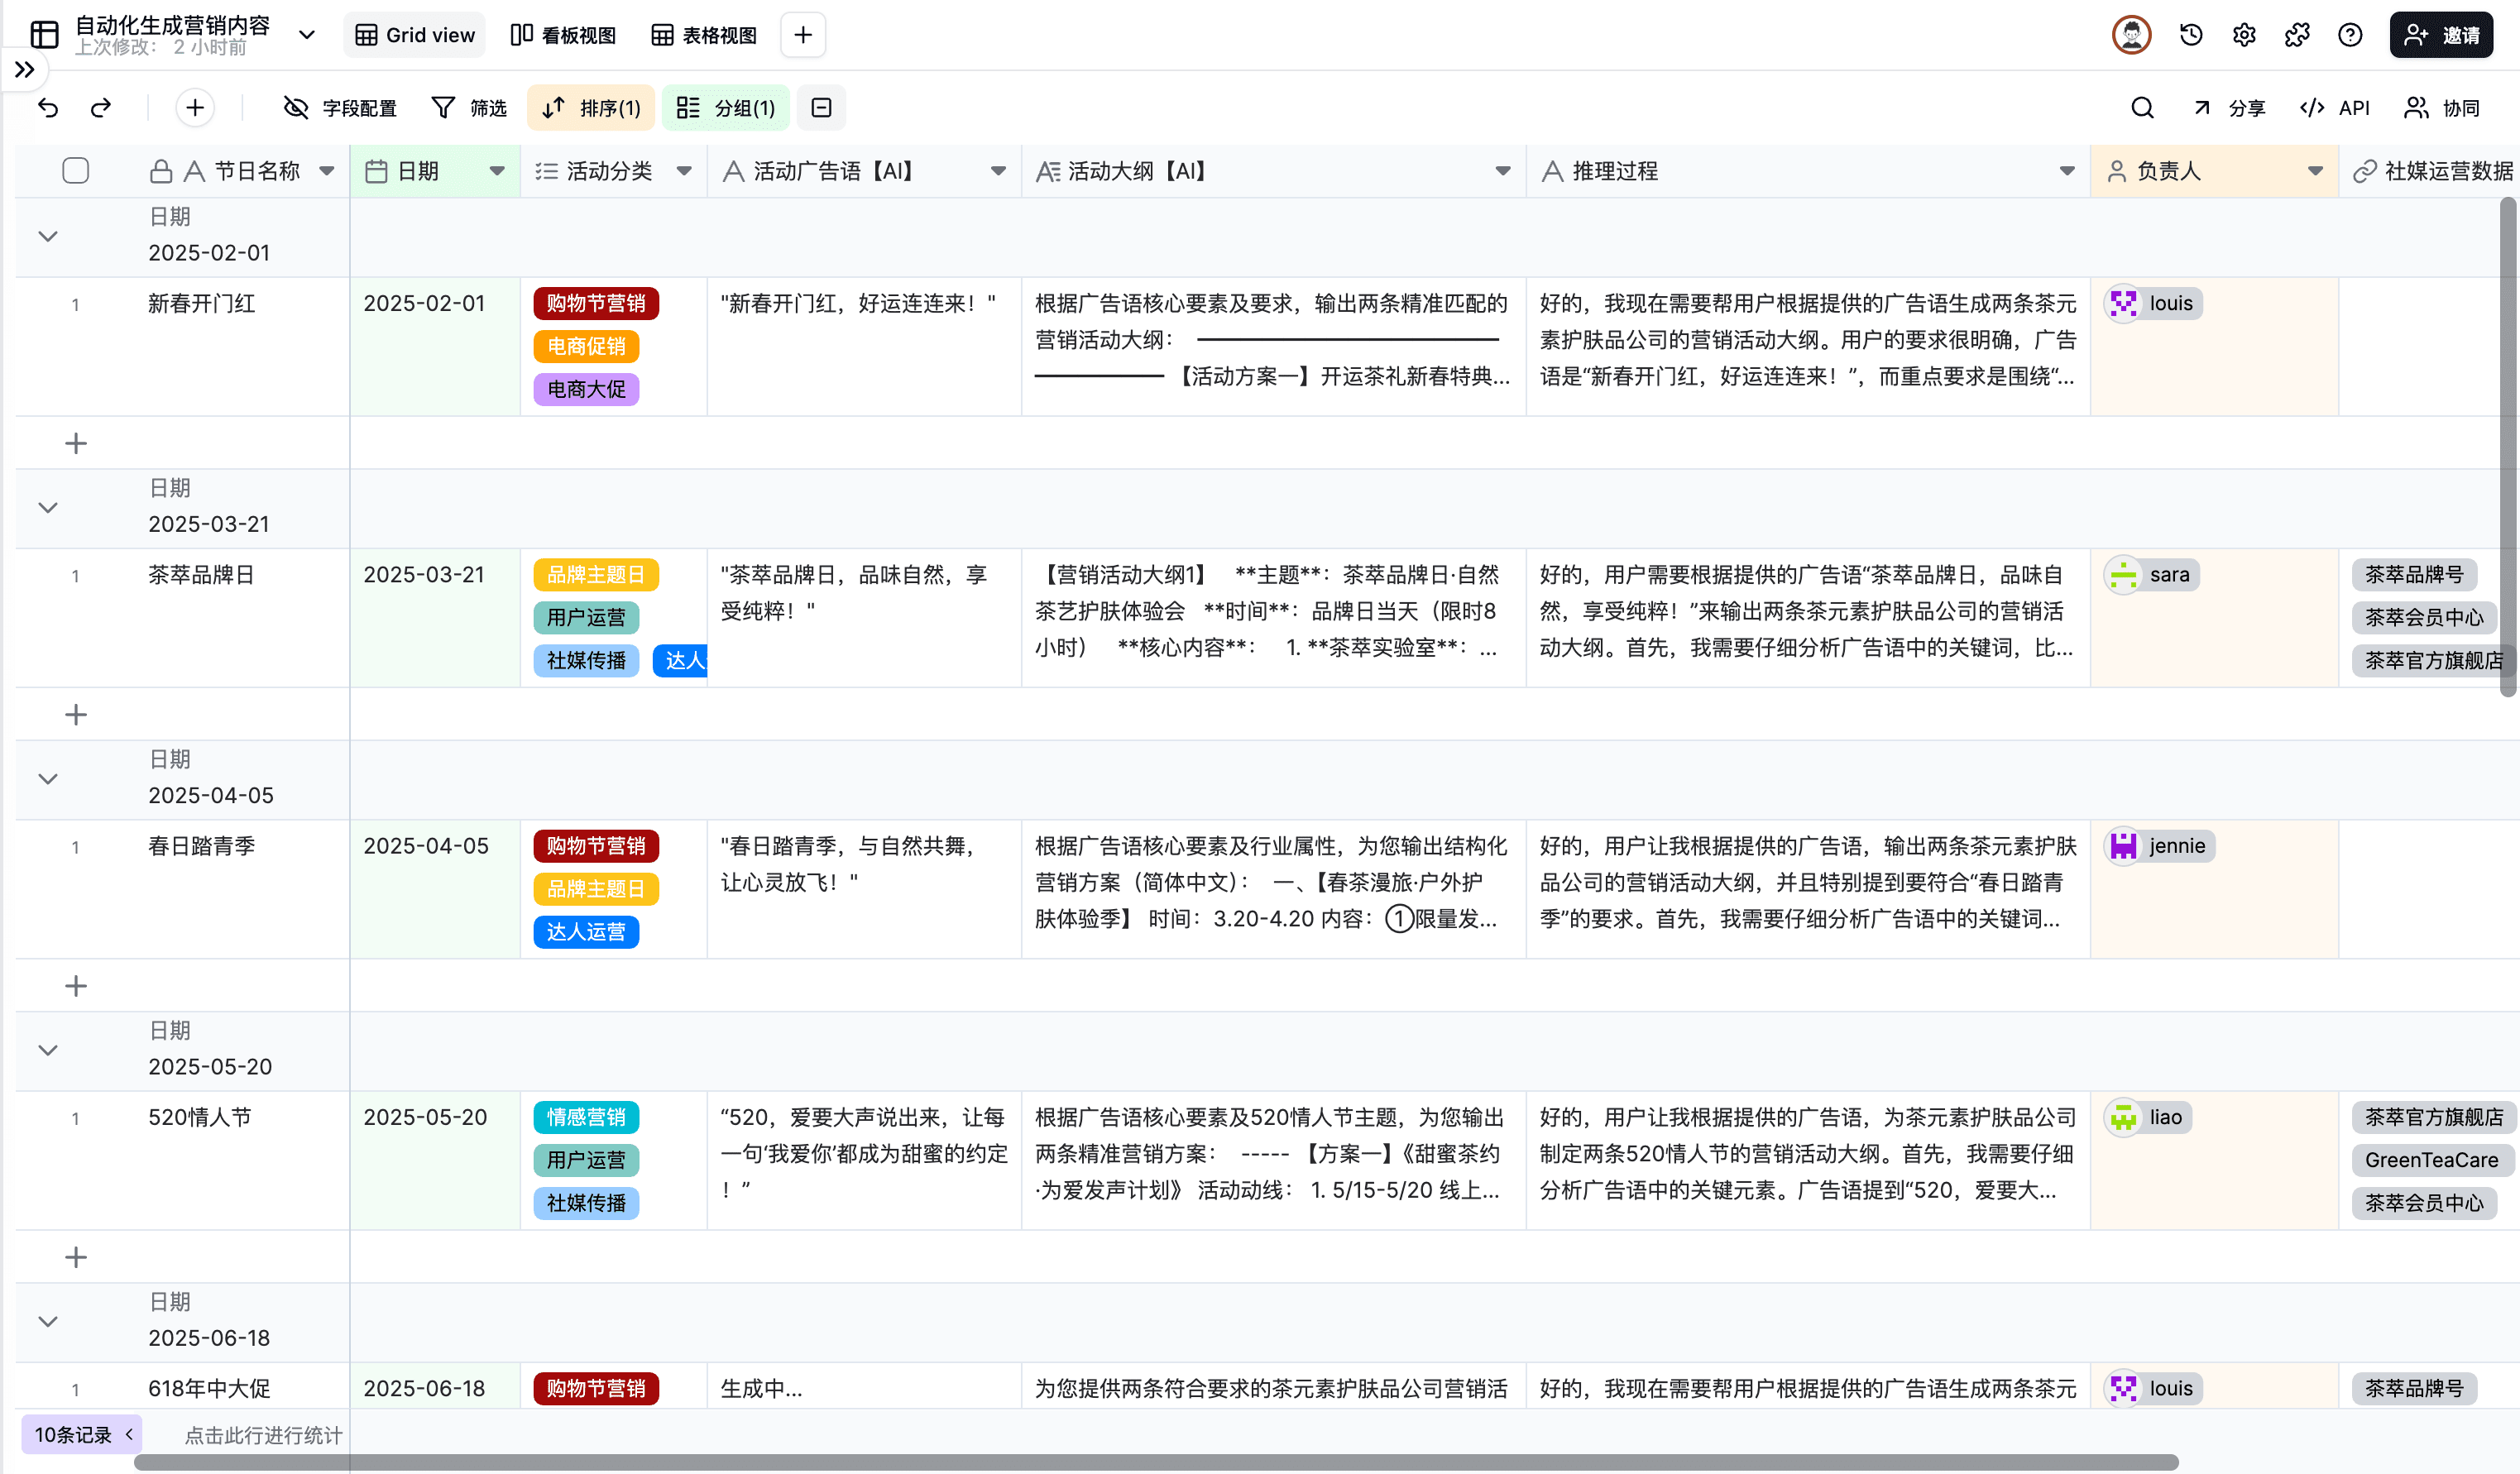2520x1474 pixels.
Task: Click the undo icon
Action: click(49, 107)
